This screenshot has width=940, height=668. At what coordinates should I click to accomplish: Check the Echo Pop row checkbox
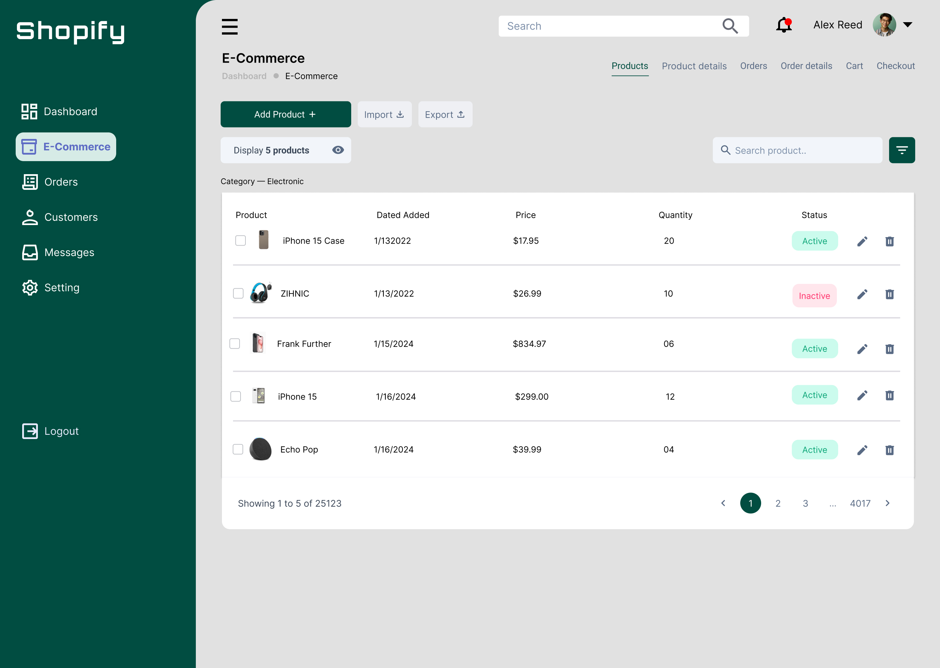238,449
